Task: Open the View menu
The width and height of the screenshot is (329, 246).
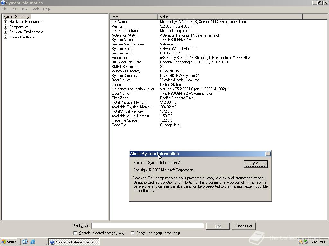Action: pos(24,9)
